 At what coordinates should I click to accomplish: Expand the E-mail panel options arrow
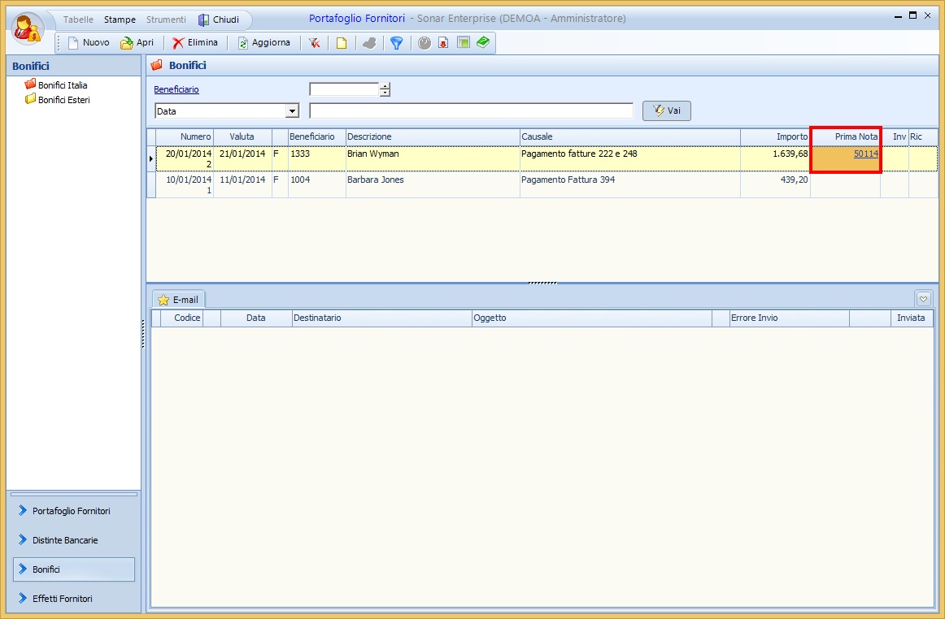[x=923, y=298]
